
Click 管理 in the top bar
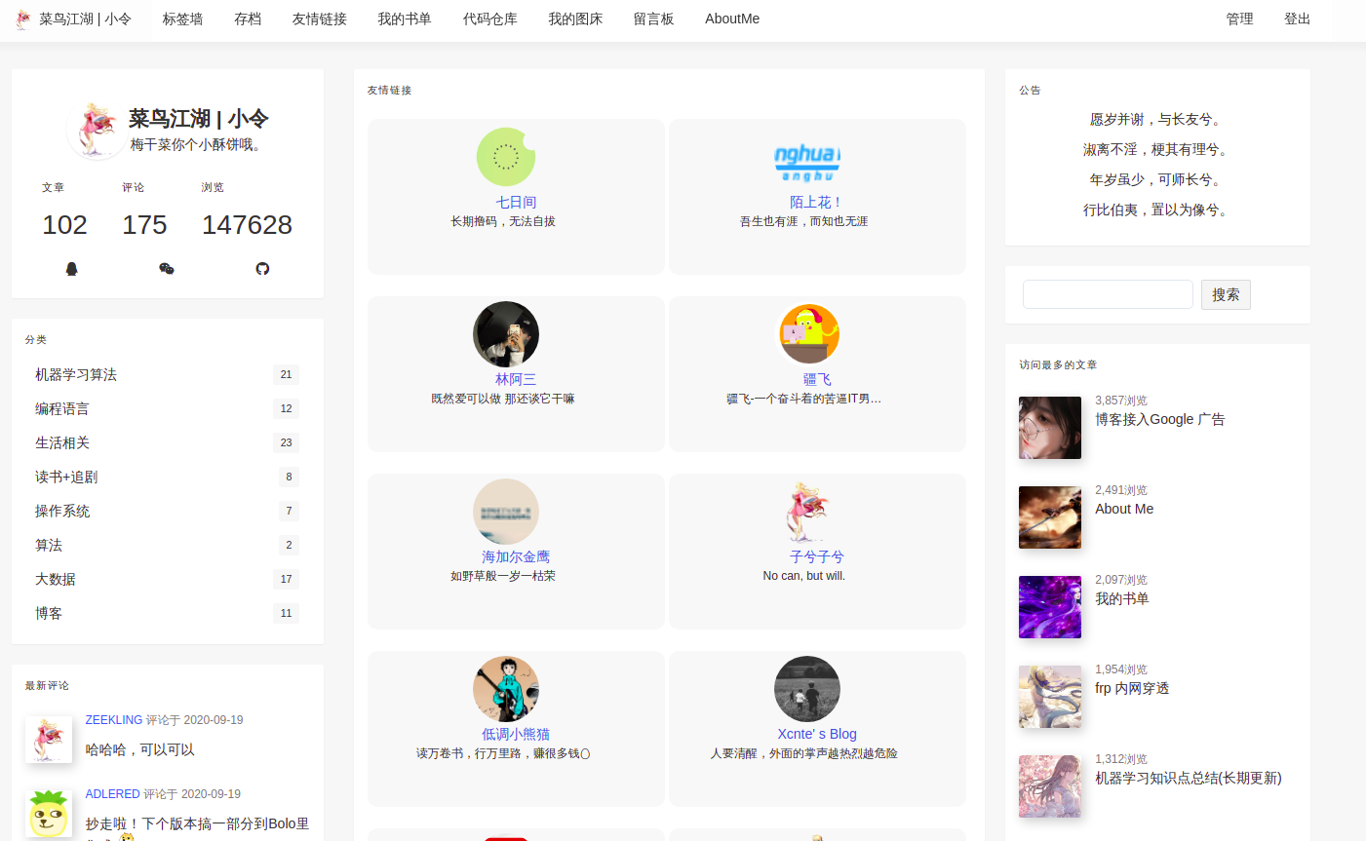pos(1239,19)
